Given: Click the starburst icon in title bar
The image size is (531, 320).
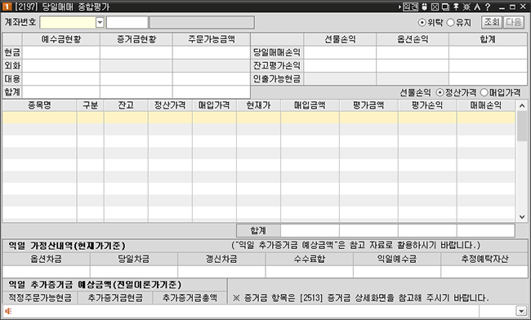Looking at the screenshot, I should 466,7.
